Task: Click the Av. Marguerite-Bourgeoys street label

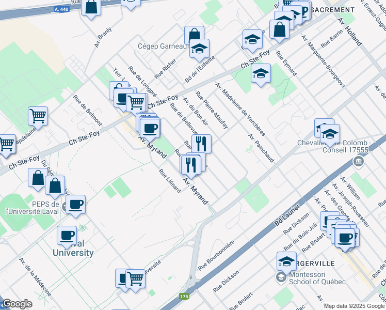Action: 323,61
